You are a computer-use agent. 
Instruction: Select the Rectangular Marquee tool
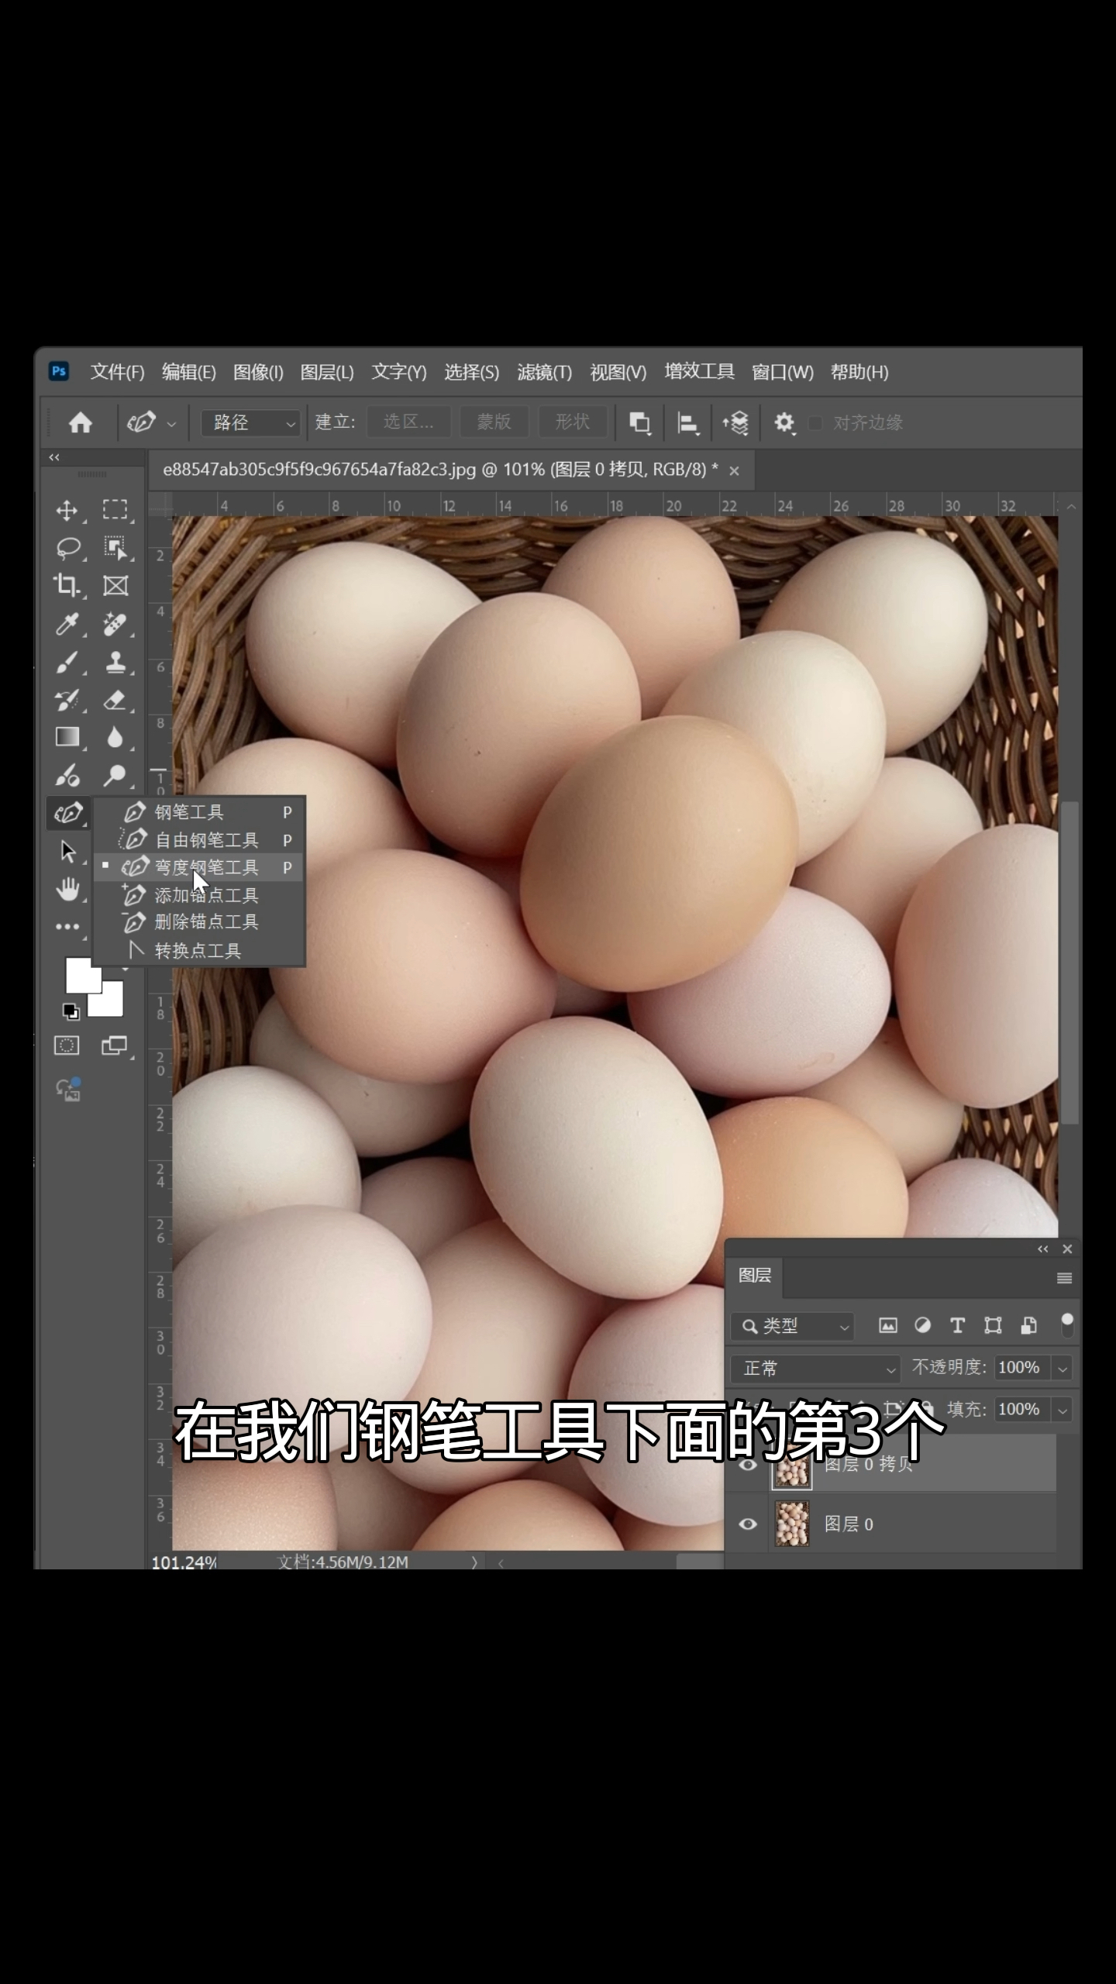[x=115, y=510]
